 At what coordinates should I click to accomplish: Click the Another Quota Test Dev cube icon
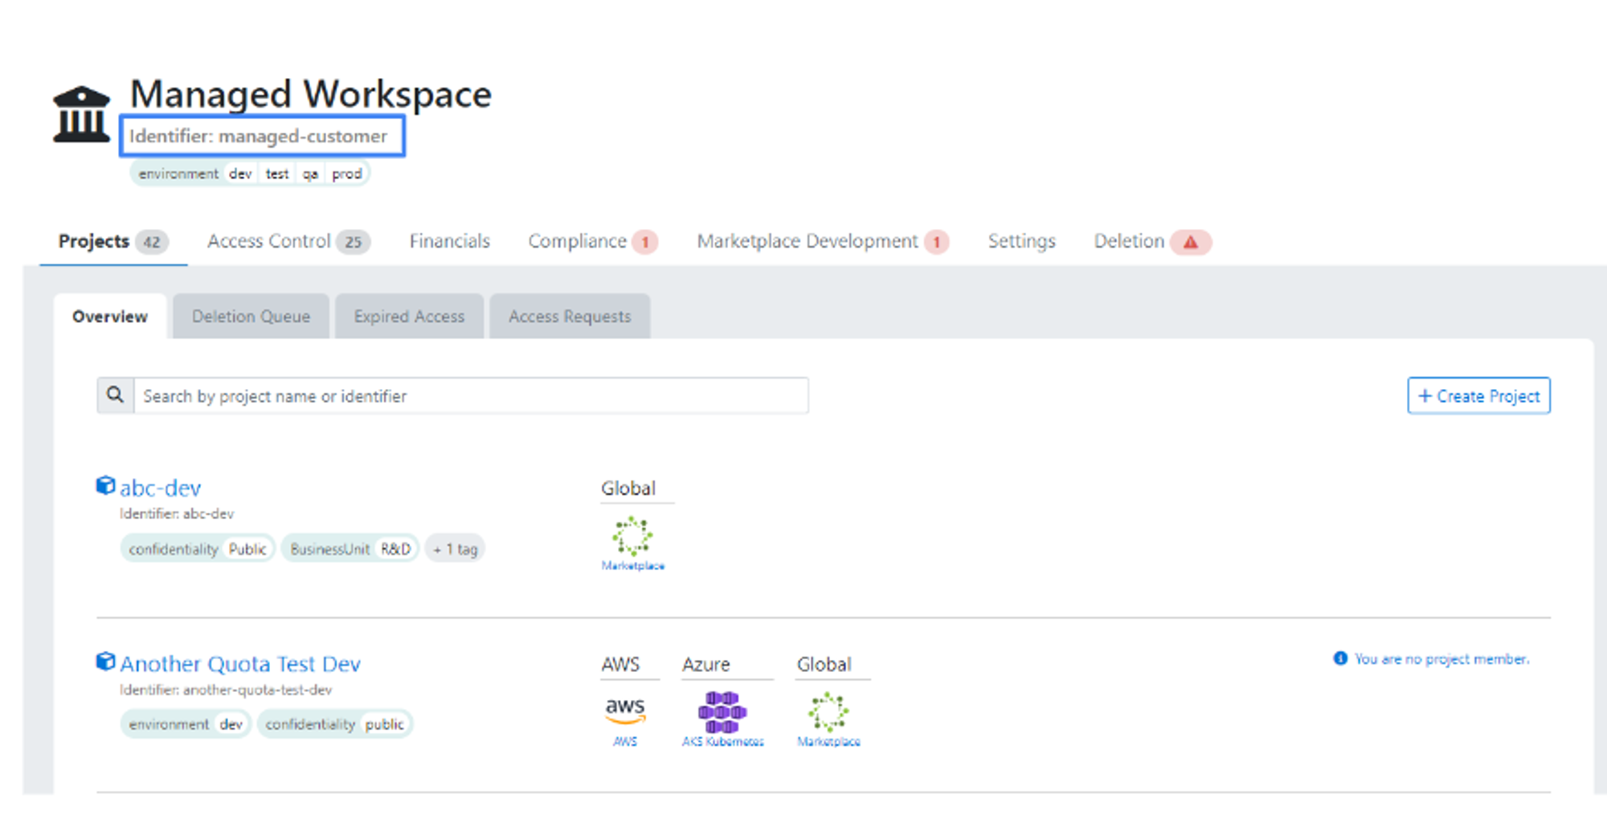tap(105, 661)
